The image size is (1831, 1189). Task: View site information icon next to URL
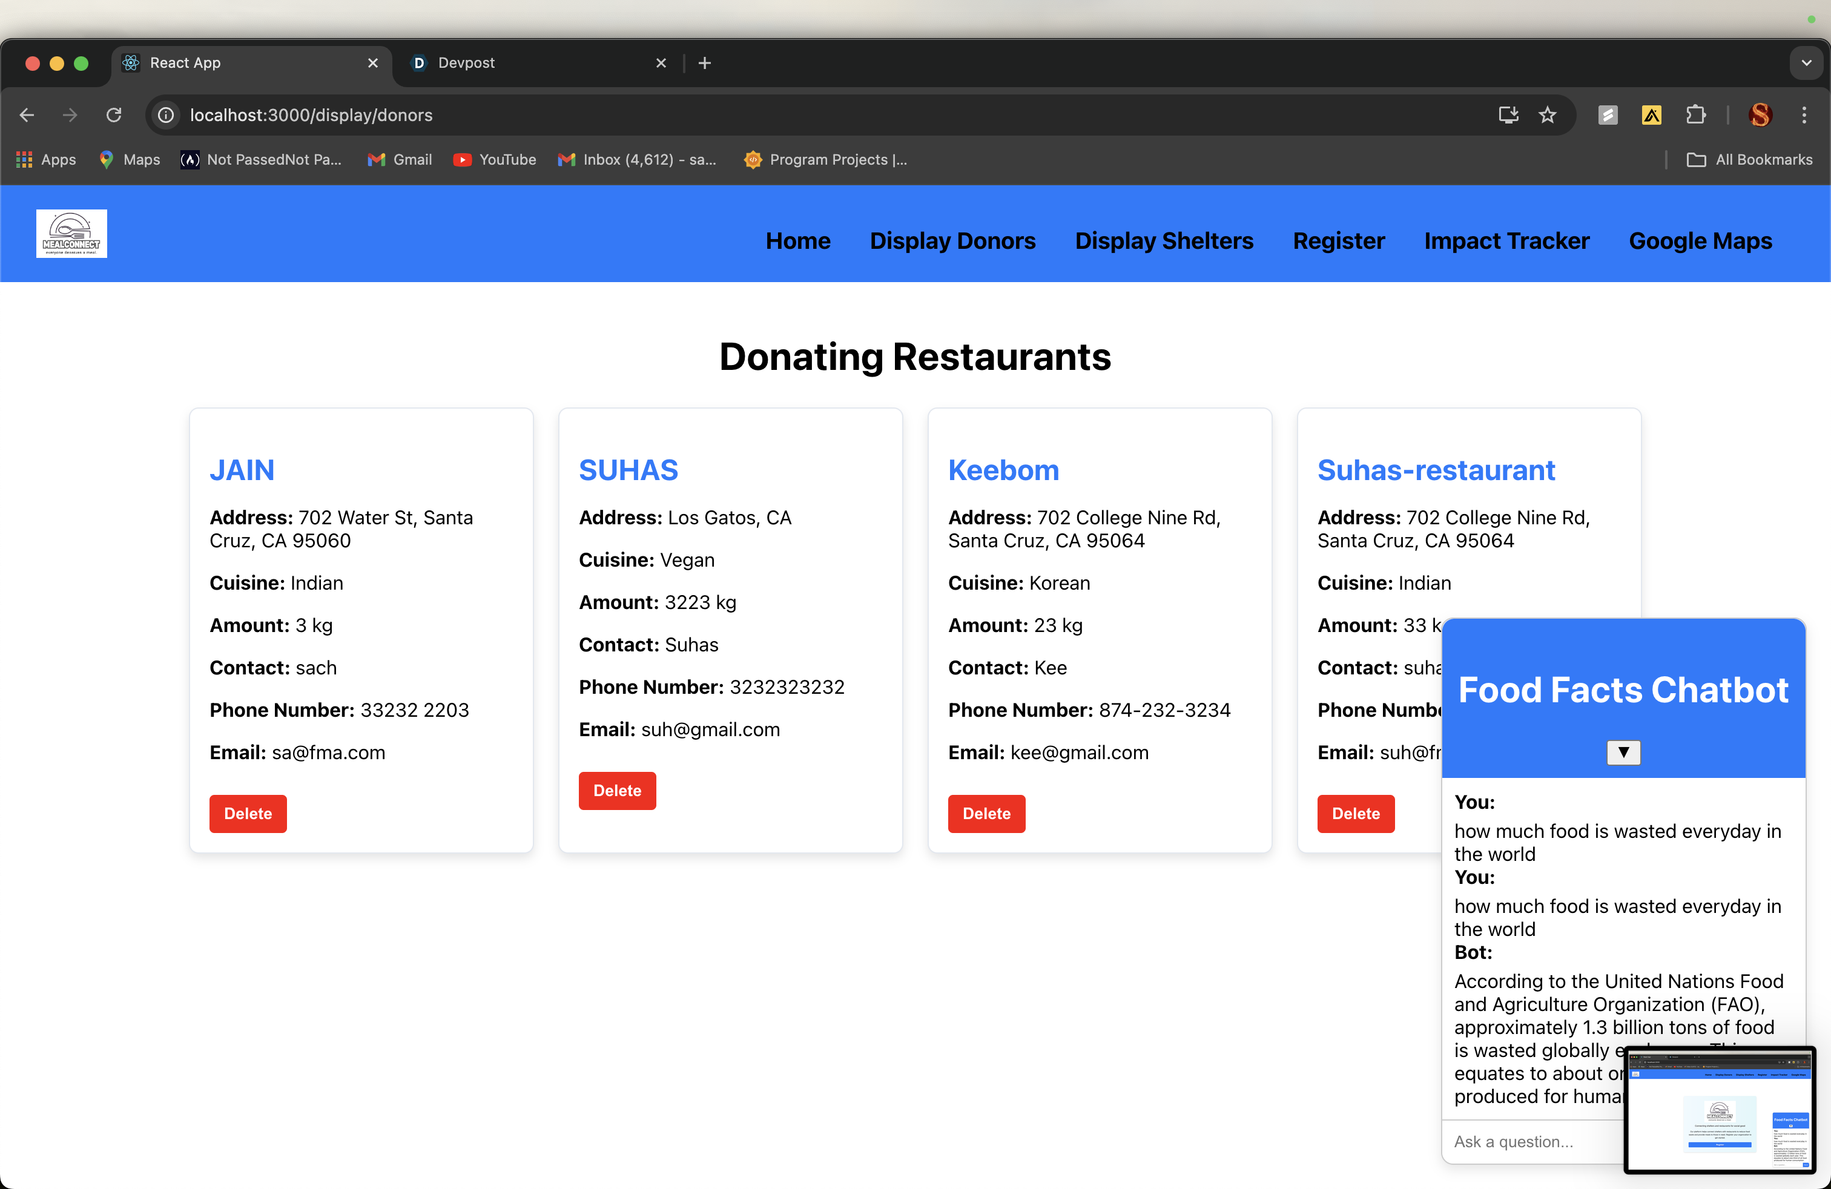pos(166,116)
